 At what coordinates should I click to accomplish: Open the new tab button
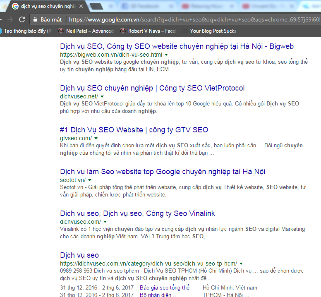(96, 7)
